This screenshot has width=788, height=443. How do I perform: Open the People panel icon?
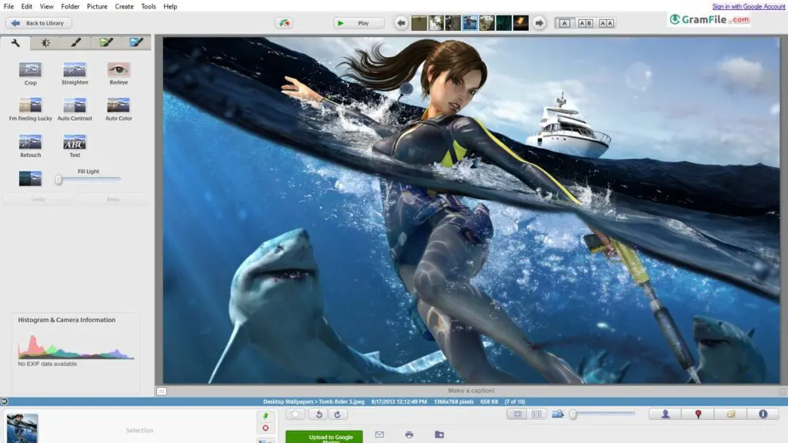pyautogui.click(x=666, y=414)
